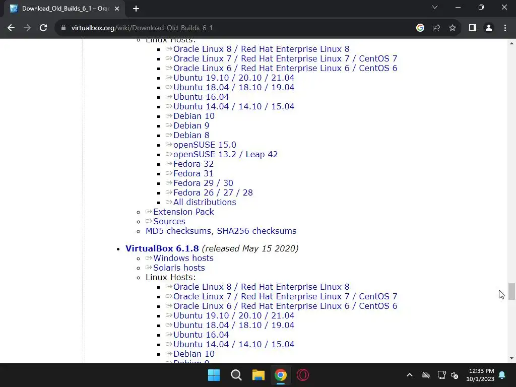Open upper Oracle Linux 7 / CentOS 7 link
The width and height of the screenshot is (516, 387).
(x=285, y=58)
